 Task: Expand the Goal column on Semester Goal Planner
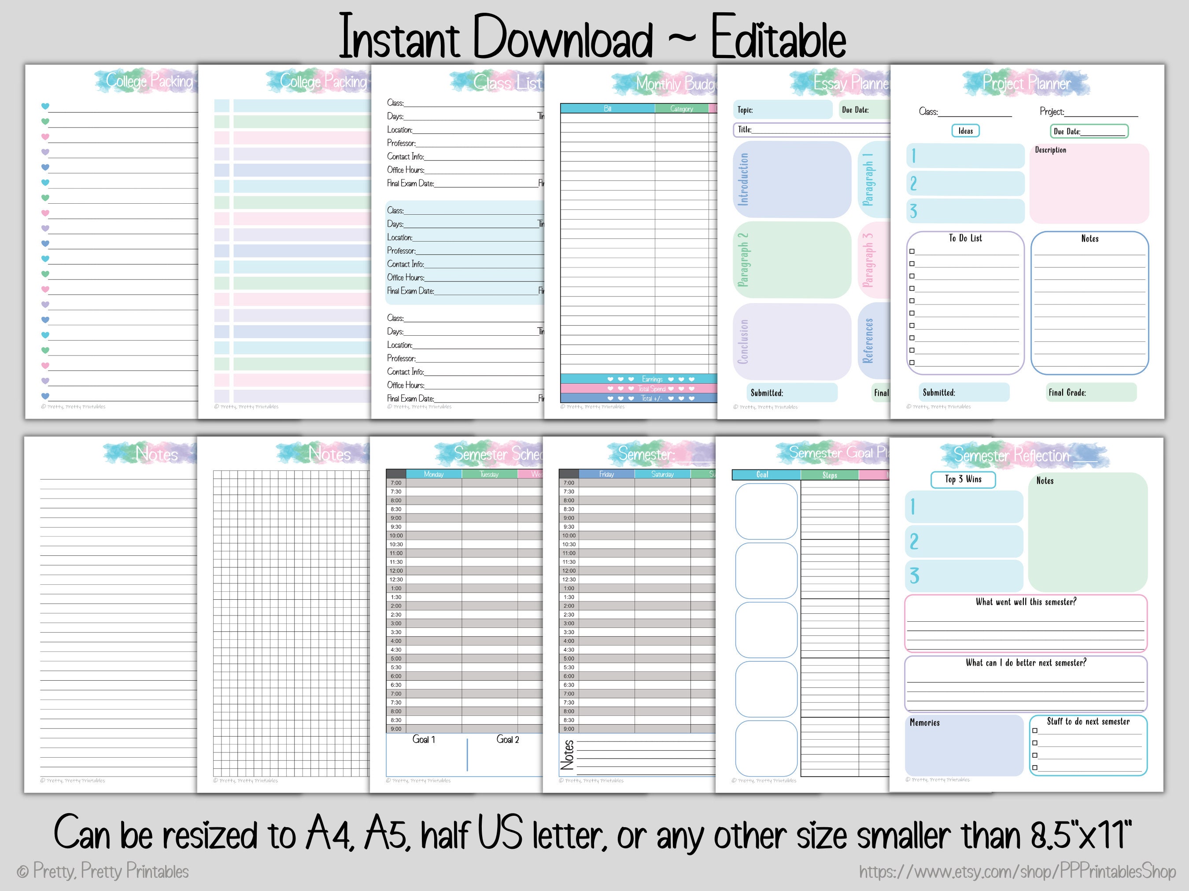tap(764, 474)
